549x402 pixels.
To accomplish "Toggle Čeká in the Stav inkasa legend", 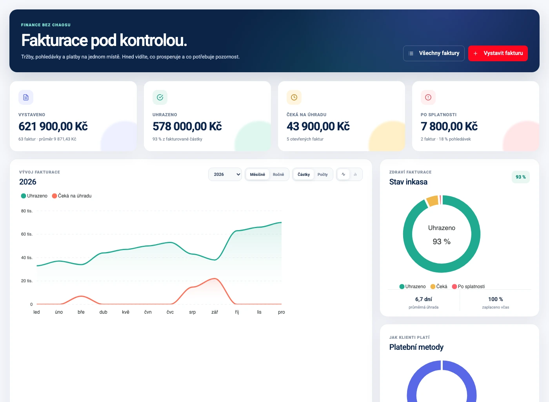I will 439,287.
